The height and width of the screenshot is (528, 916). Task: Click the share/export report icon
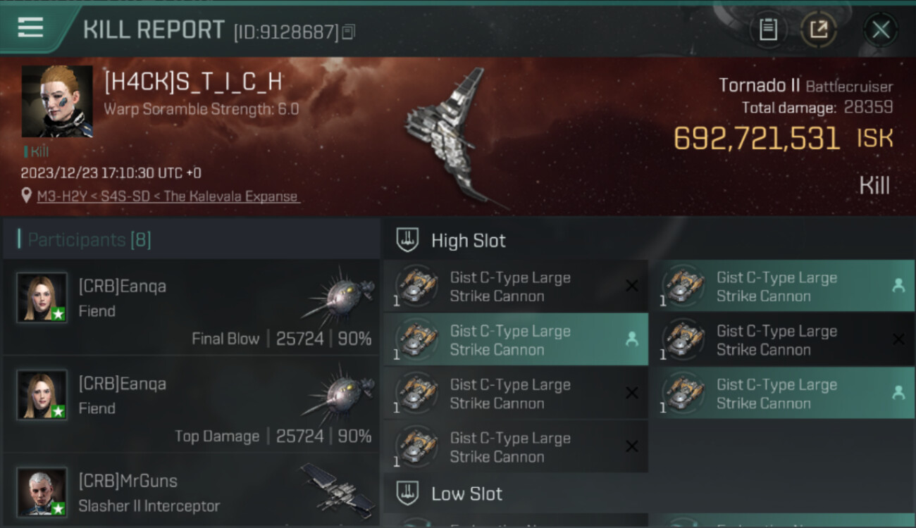tap(818, 30)
